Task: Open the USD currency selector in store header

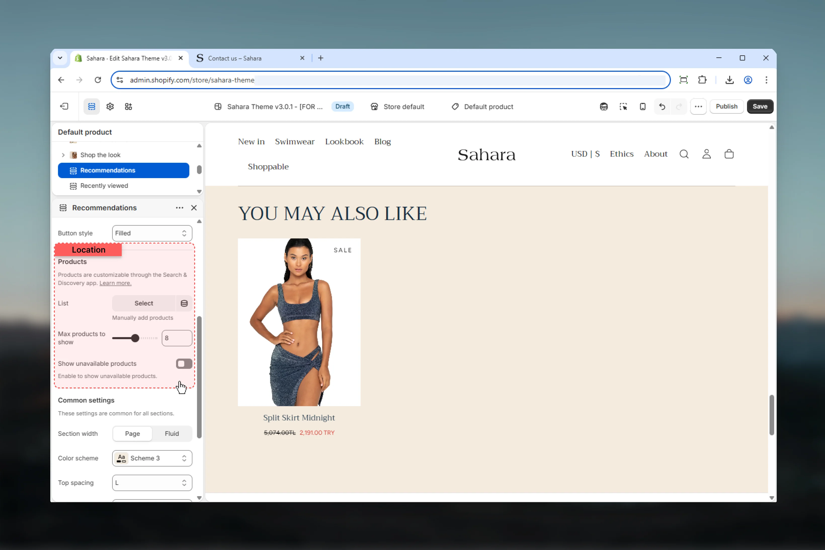Action: point(585,154)
